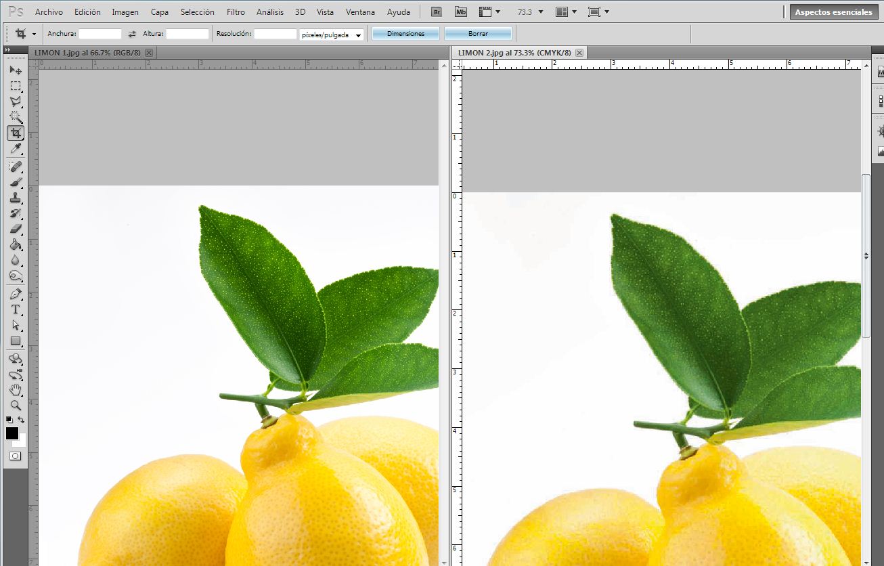Click the Borrar button

coord(478,34)
